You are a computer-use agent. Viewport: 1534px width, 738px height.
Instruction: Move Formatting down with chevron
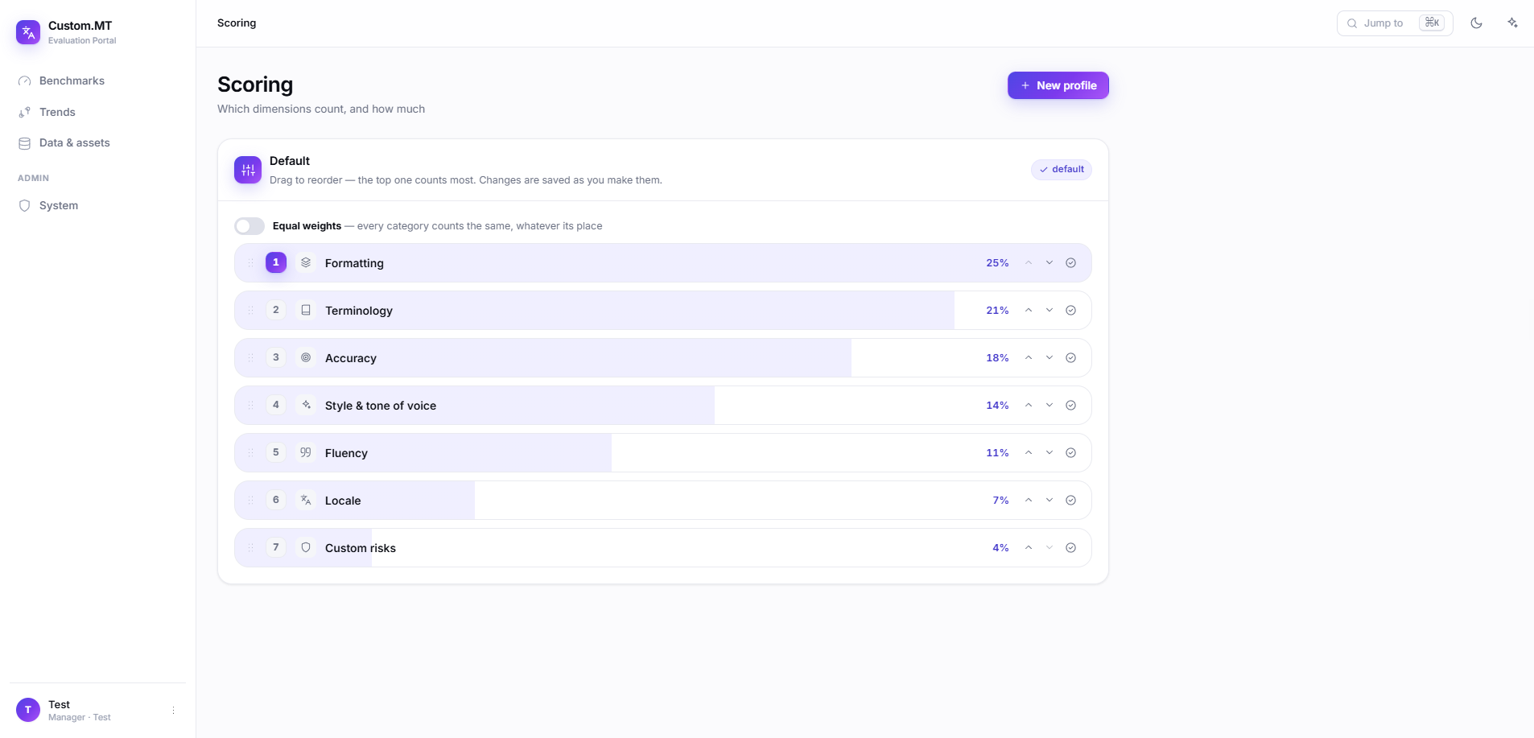click(x=1049, y=262)
